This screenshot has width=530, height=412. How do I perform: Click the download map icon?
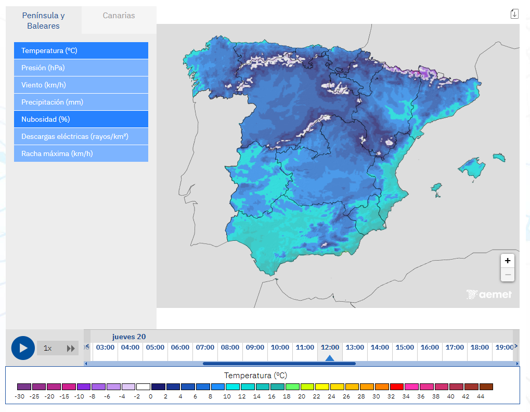coord(514,14)
